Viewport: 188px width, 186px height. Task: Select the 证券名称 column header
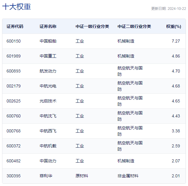coord(48,26)
